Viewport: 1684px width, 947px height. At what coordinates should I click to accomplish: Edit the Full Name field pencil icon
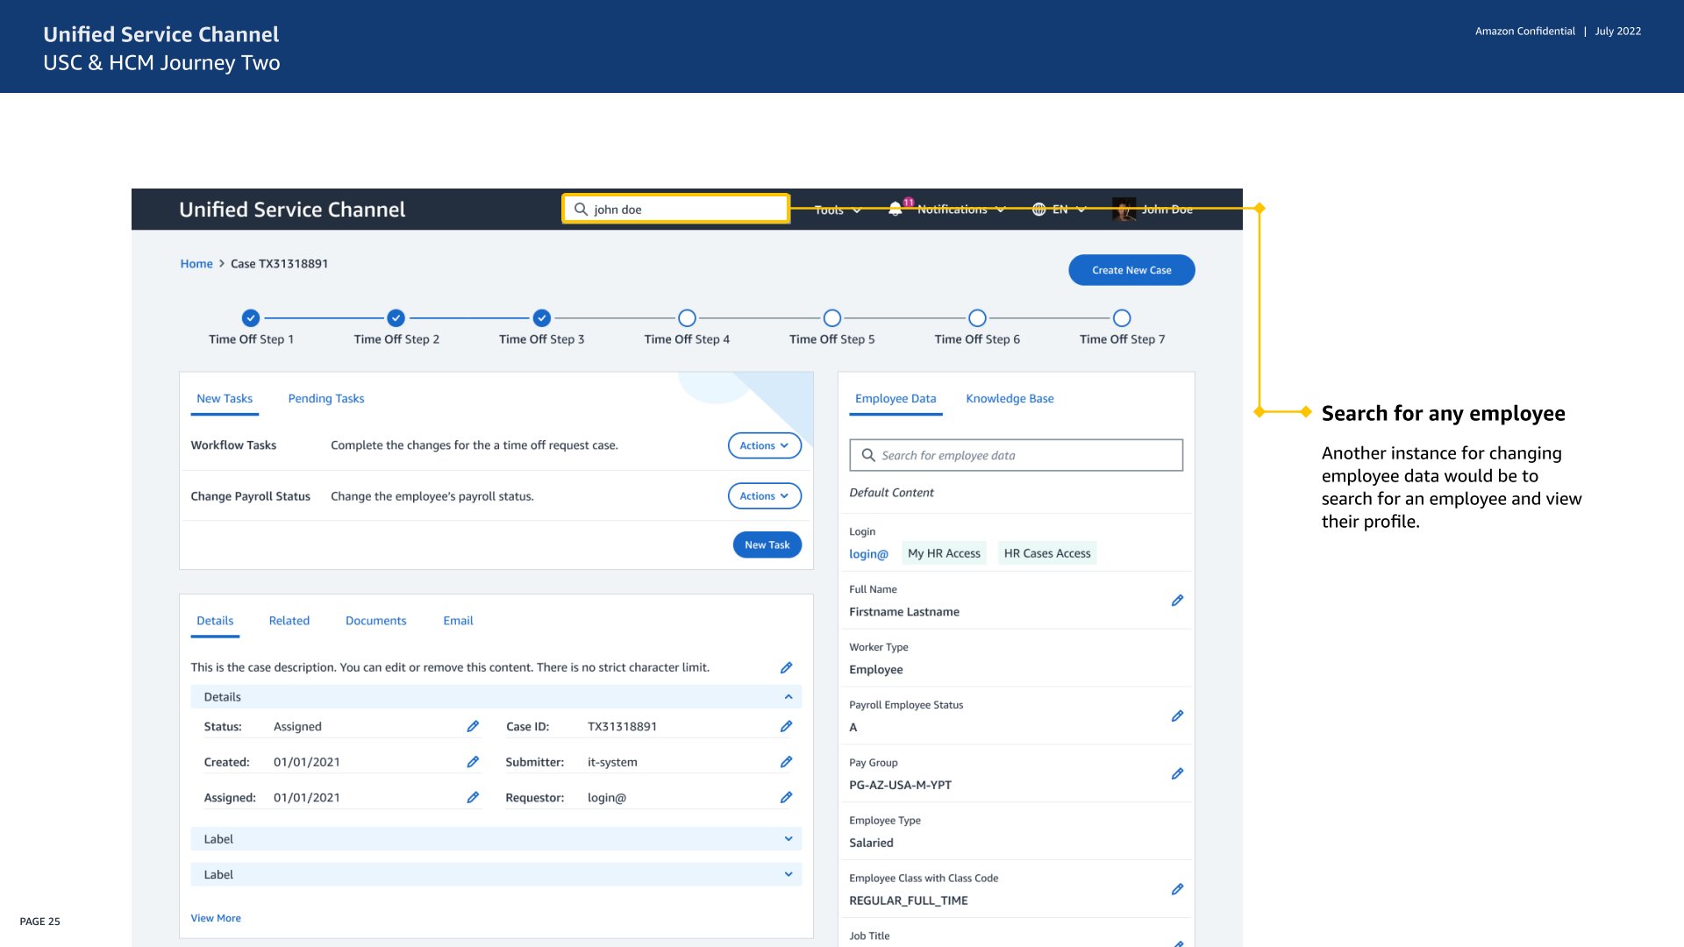(x=1177, y=601)
